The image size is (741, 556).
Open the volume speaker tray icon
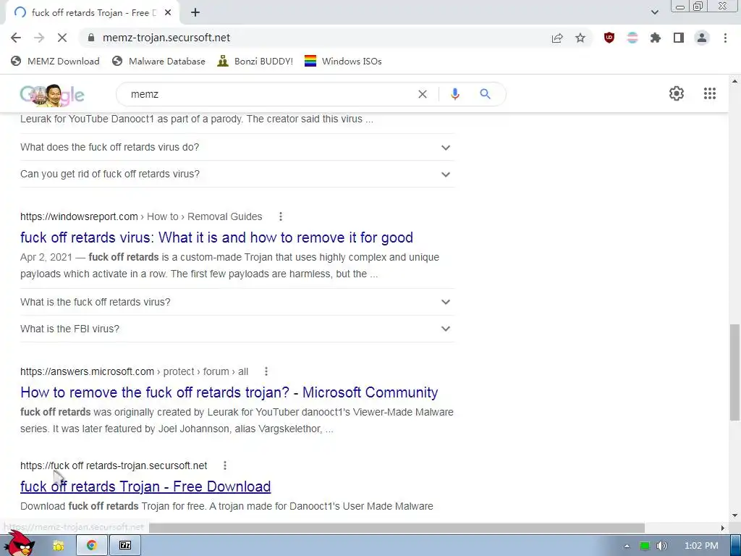point(661,546)
